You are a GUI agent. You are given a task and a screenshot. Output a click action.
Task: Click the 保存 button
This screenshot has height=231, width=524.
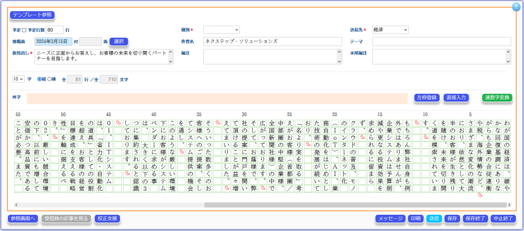point(452,218)
